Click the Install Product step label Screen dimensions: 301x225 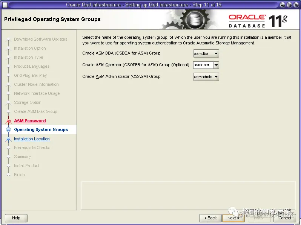26,166
